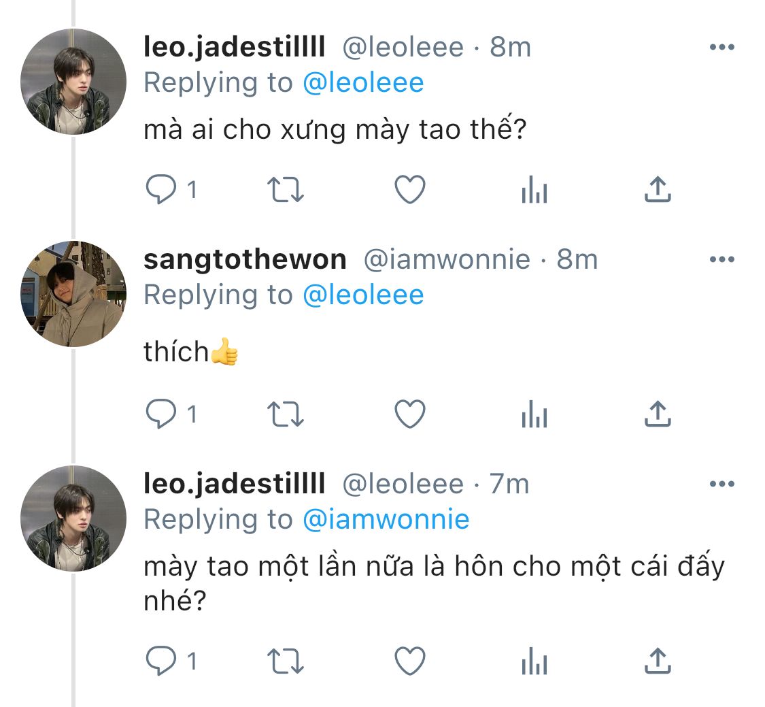Viewport: 765px width, 707px height.
Task: Open more options for the "hôn cho một cái" tweet
Action: tap(721, 484)
